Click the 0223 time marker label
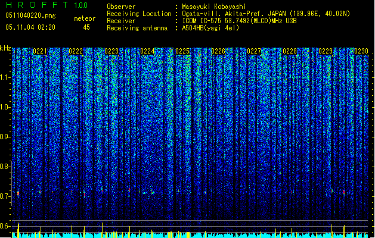Image resolution: width=375 pixels, height=238 pixels. (x=111, y=51)
